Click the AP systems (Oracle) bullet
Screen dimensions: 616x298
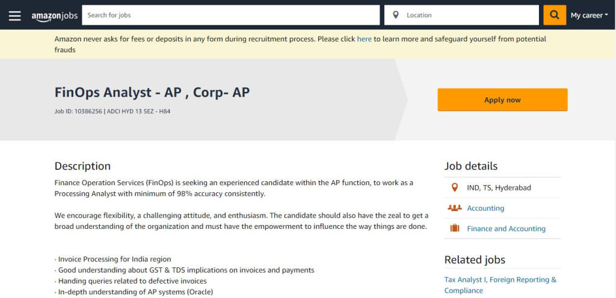134,292
